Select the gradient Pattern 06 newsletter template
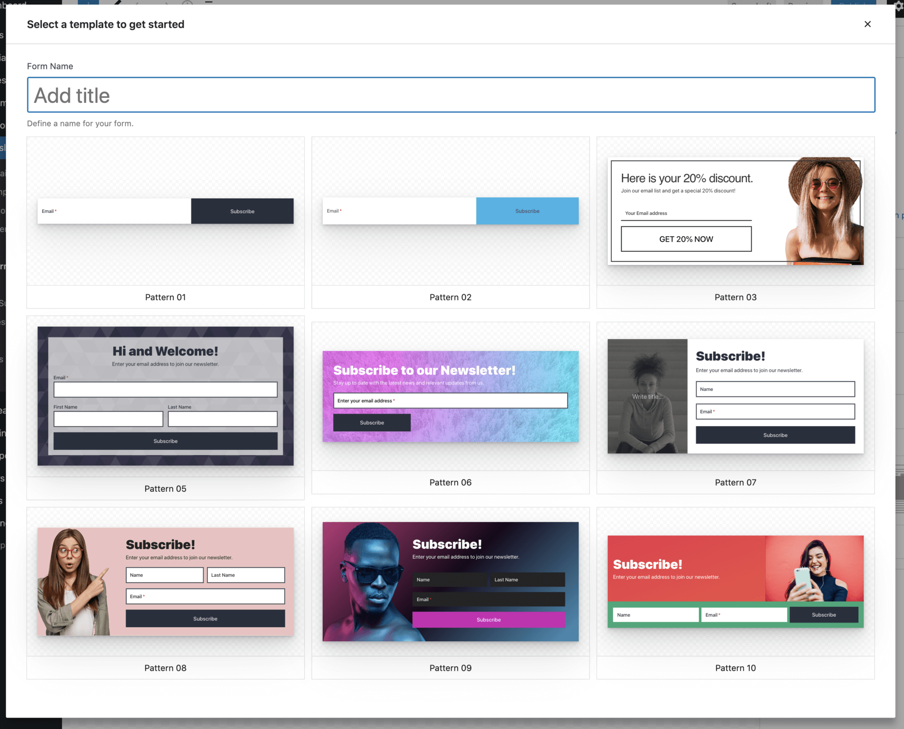Screen dimensions: 904x729 pyautogui.click(x=450, y=396)
